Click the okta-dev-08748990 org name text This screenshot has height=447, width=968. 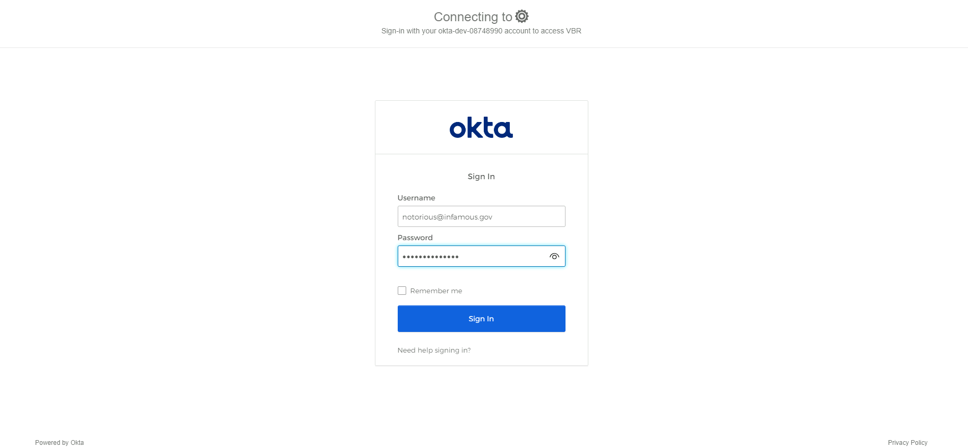click(470, 31)
